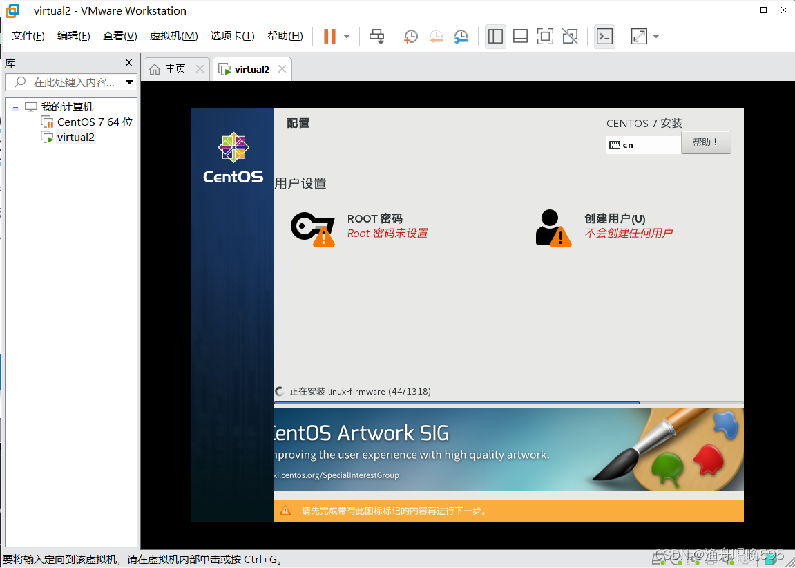Click 不会创建任何用户 warning text
Screen dimensions: 795x568
(x=629, y=234)
